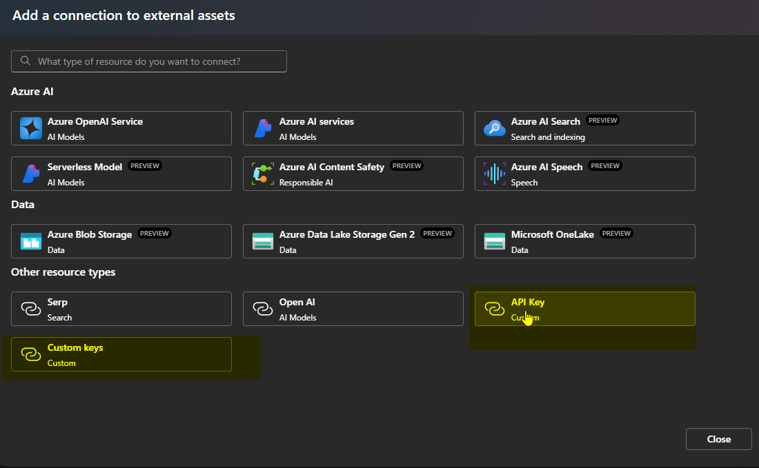The image size is (759, 468).
Task: Click the Microsoft OneLake icon
Action: tap(495, 241)
